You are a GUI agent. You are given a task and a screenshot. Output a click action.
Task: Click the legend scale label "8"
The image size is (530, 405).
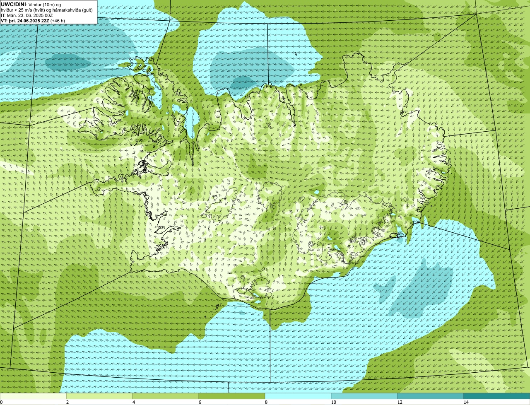point(266,402)
